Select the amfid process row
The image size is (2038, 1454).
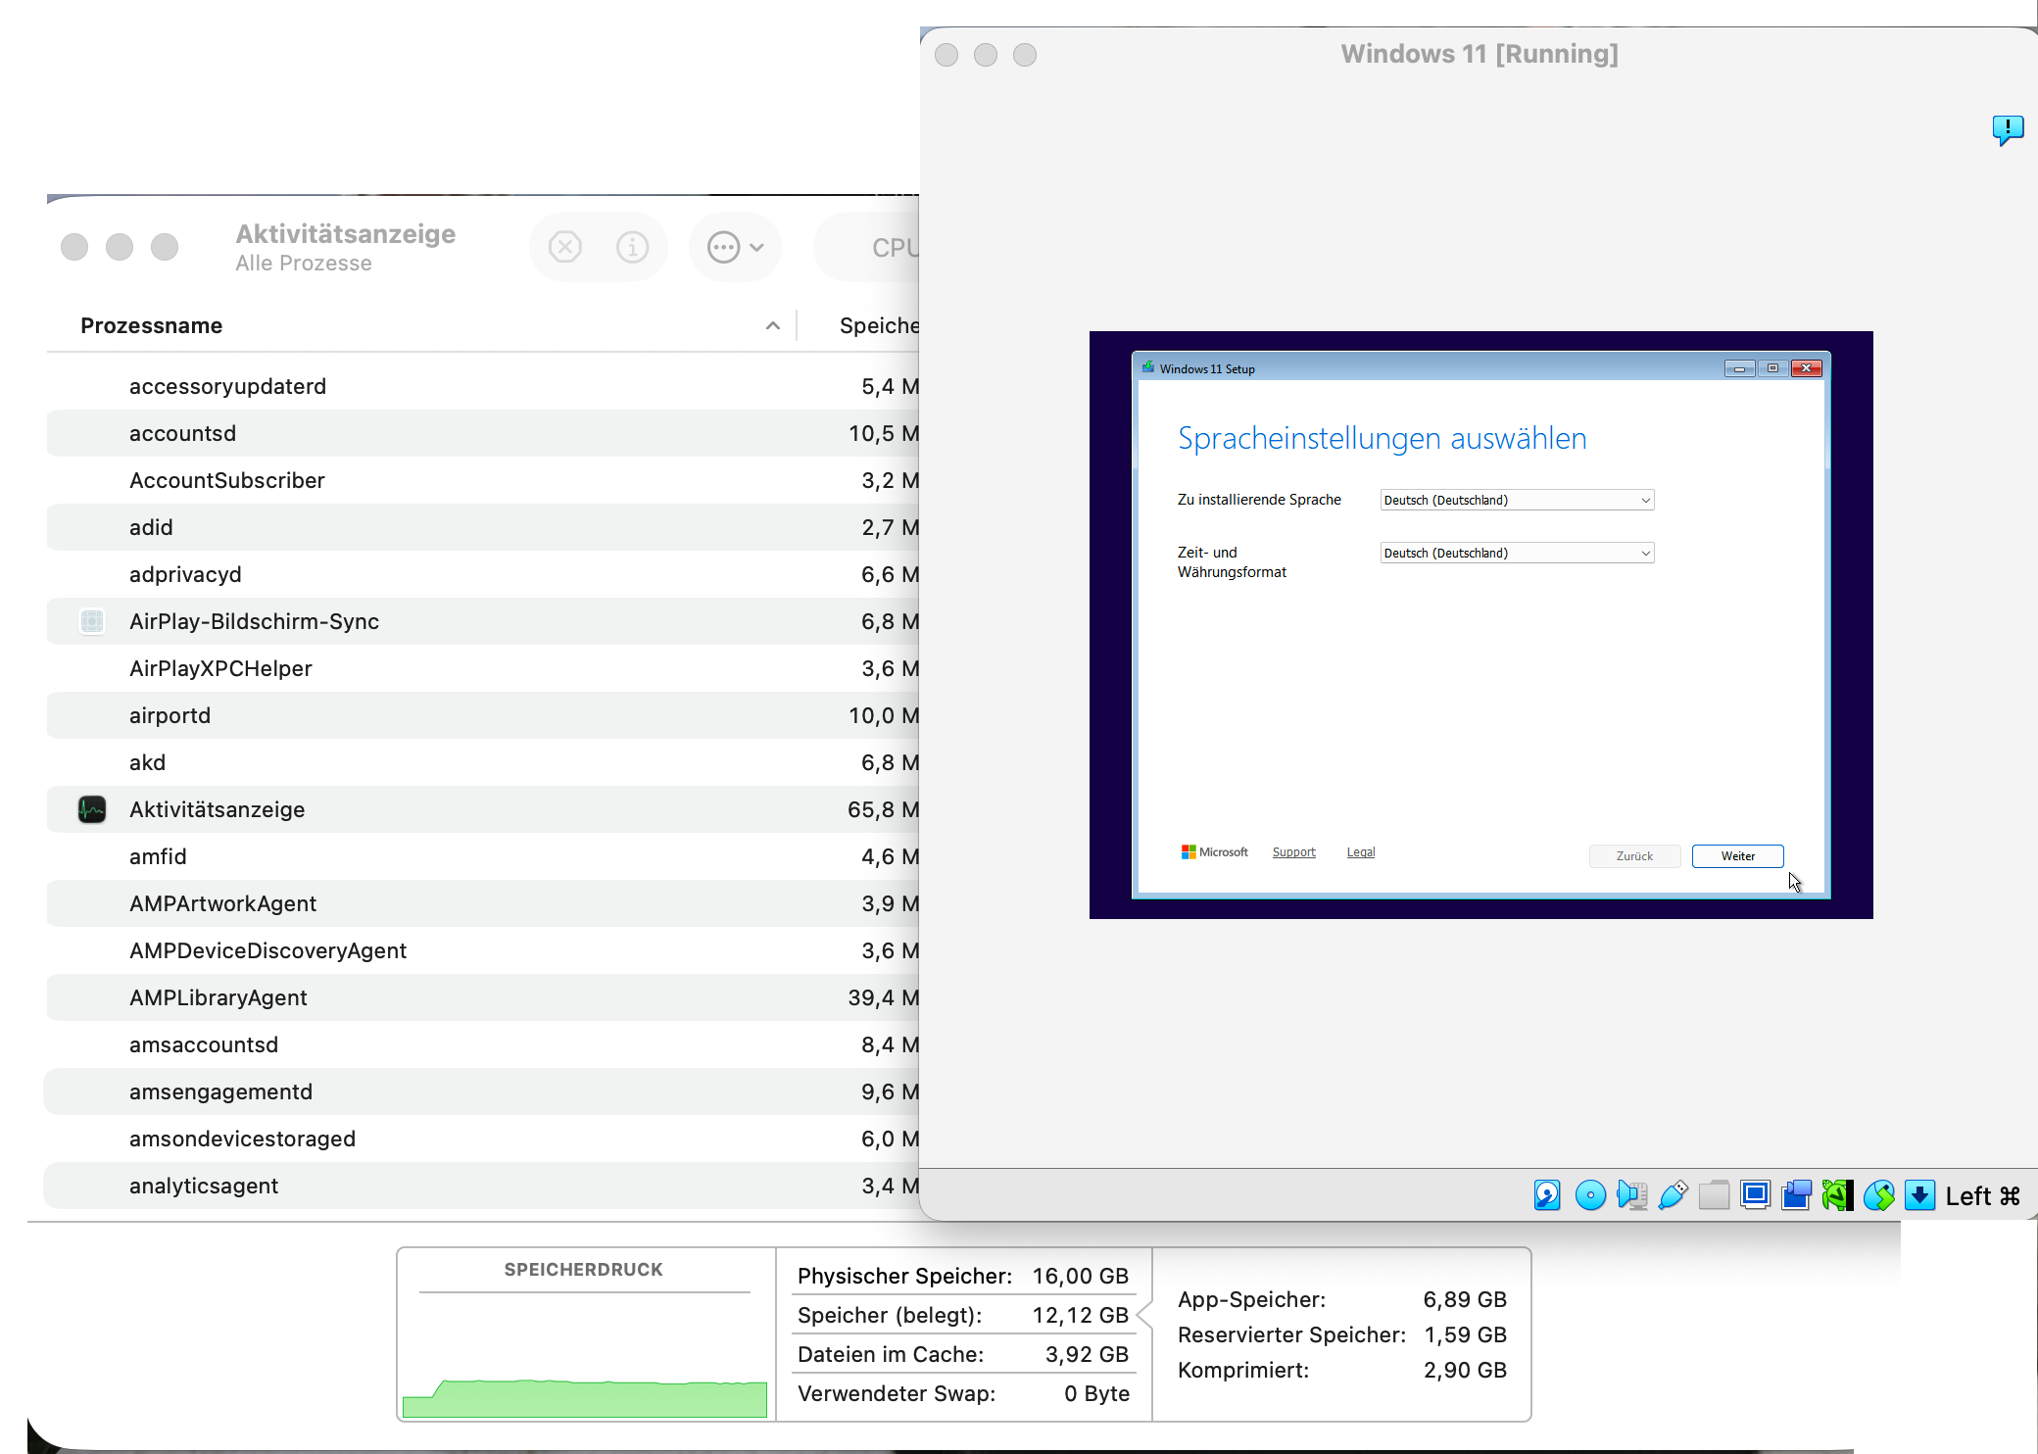(x=483, y=856)
